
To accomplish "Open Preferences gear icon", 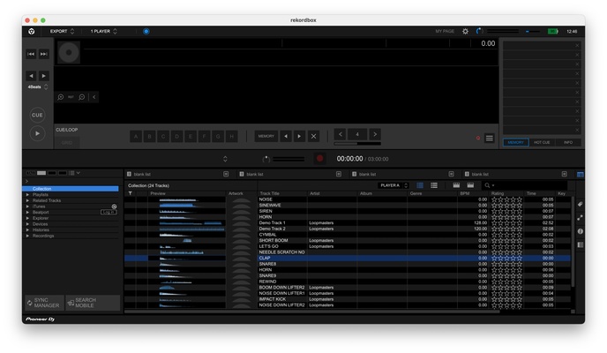I will pyautogui.click(x=465, y=32).
